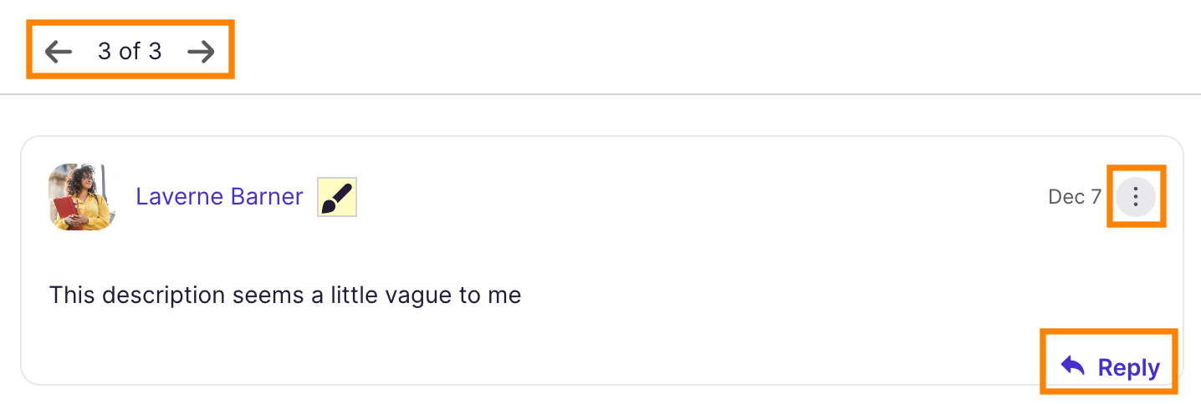This screenshot has height=404, width=1201.
Task: Click the reply arrow icon
Action: [1073, 366]
